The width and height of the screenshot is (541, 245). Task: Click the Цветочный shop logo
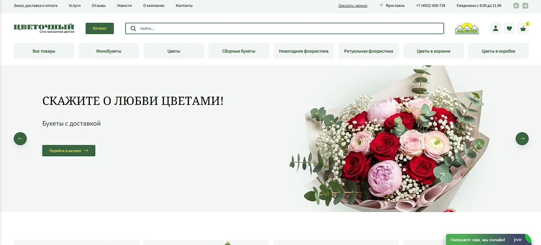tap(43, 27)
